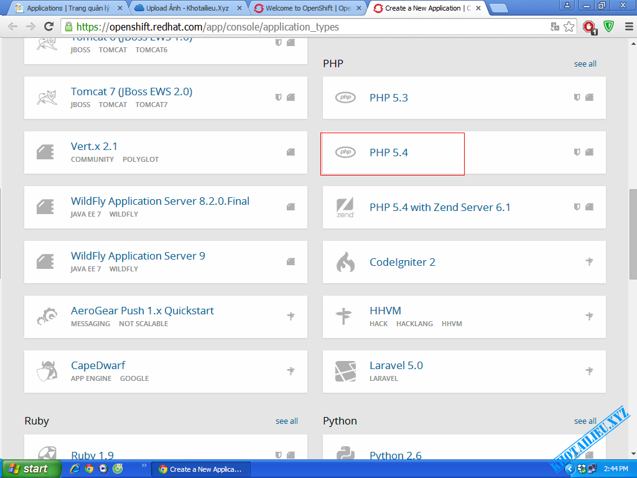The height and width of the screenshot is (478, 637).
Task: Click the Tomcat 7 cat icon
Action: (47, 98)
